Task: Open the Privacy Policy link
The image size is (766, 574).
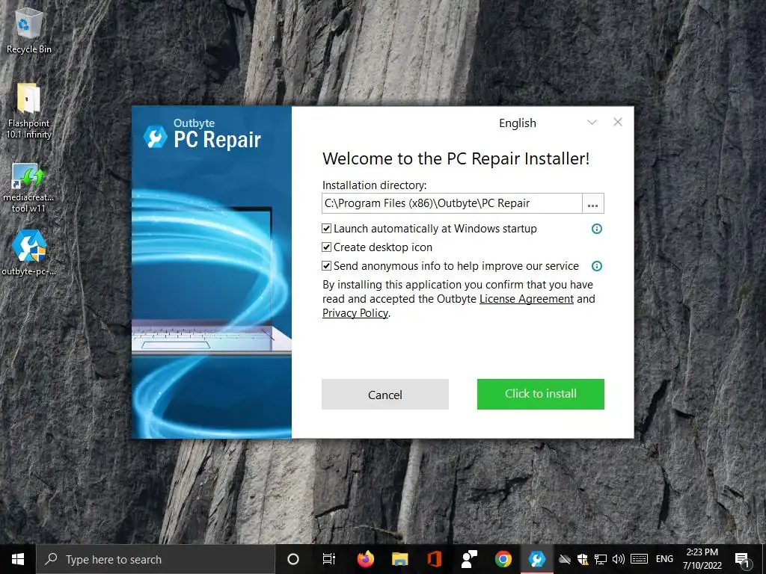Action: pos(355,313)
